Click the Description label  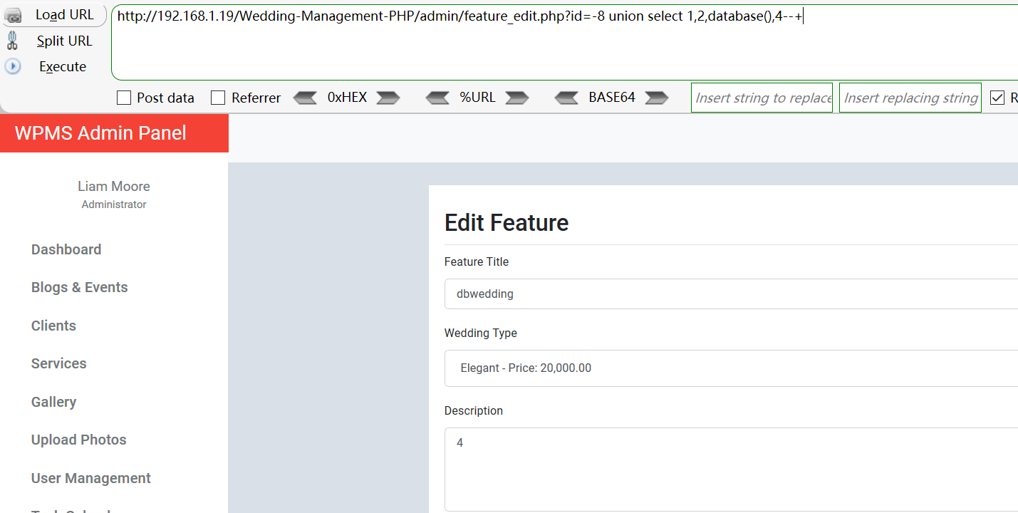[x=474, y=410]
